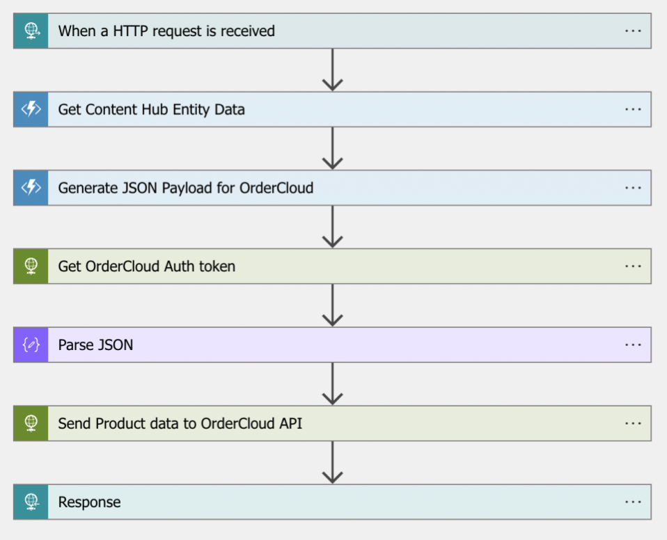
Task: Open the ellipsis menu for Parse JSON
Action: pyautogui.click(x=633, y=345)
